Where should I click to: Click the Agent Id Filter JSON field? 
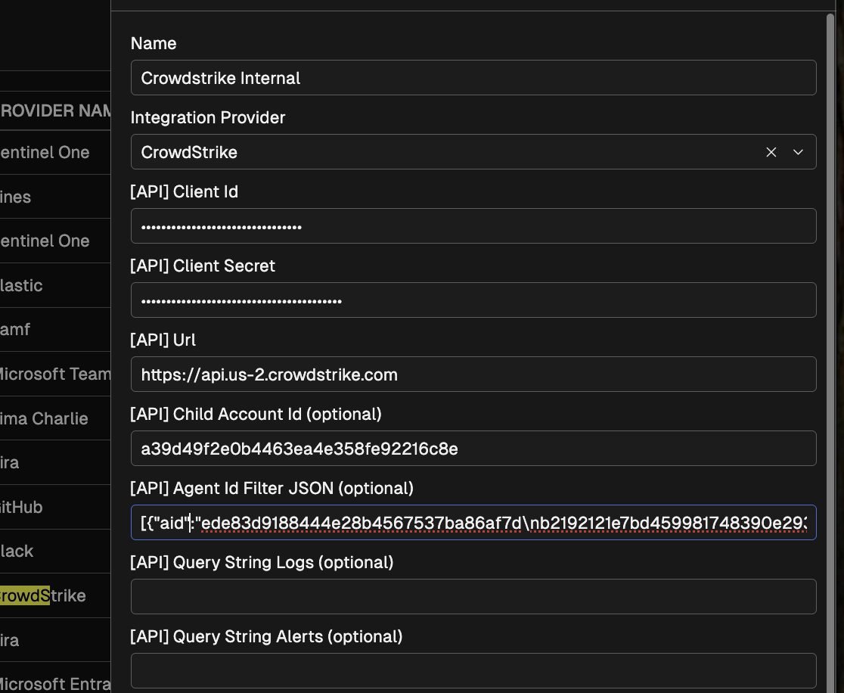[473, 522]
